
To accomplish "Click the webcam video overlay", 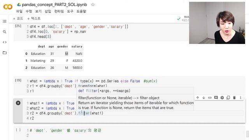I will (x=217, y=23).
